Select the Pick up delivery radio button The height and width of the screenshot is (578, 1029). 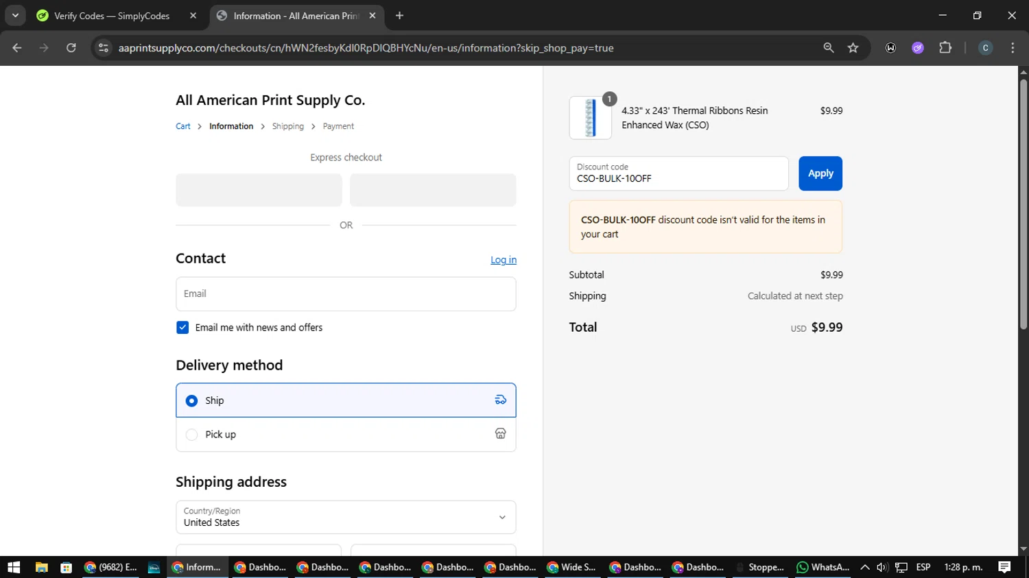coord(192,435)
